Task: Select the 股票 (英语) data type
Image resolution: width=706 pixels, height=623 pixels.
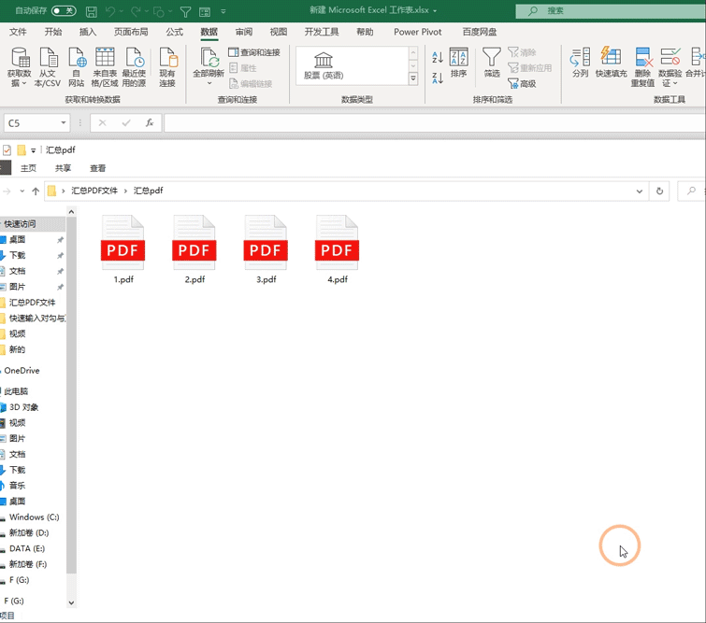Action: tap(324, 65)
